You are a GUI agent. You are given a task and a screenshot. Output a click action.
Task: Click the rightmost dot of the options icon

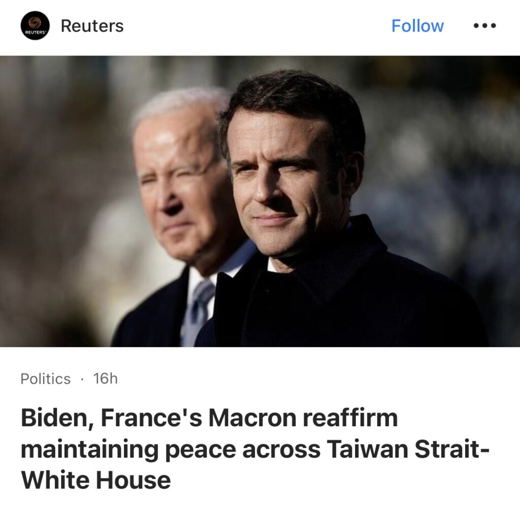coord(493,25)
